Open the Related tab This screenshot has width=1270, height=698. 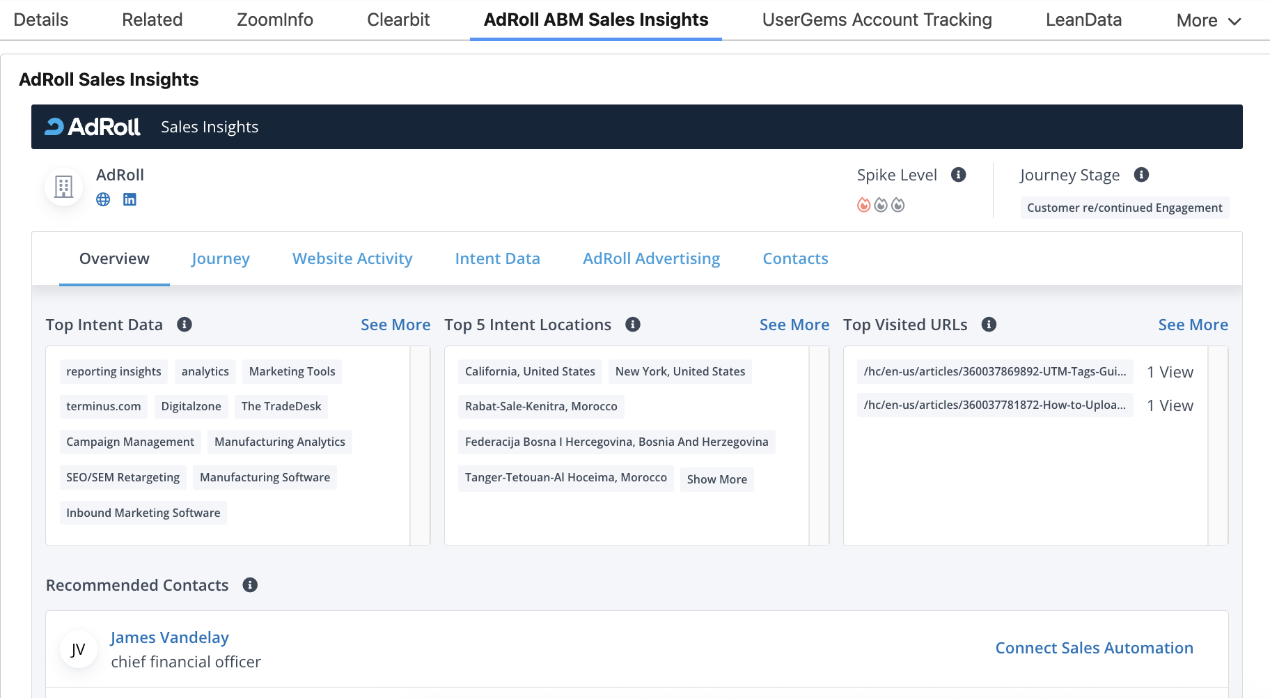pyautogui.click(x=152, y=20)
